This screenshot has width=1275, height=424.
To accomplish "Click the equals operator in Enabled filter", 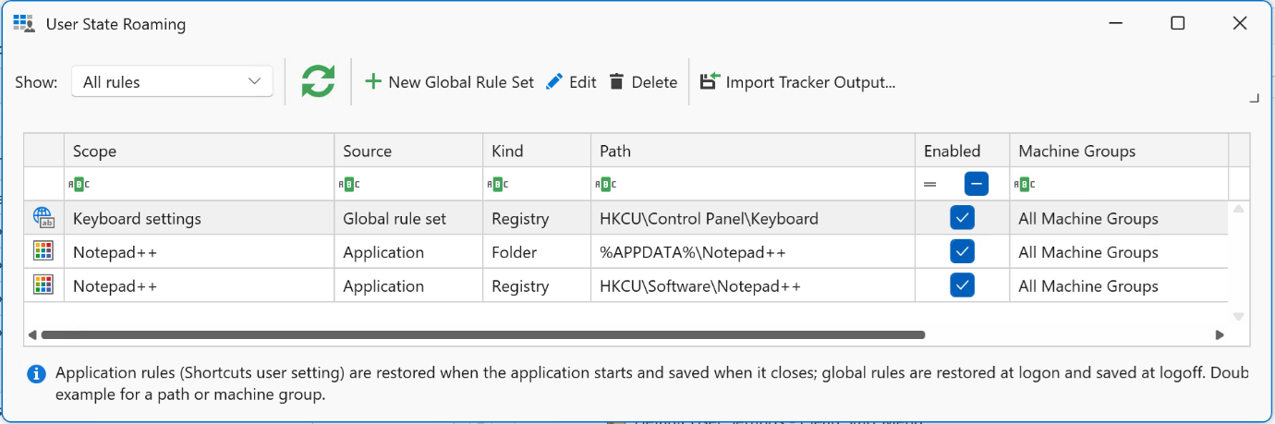I will tap(929, 185).
